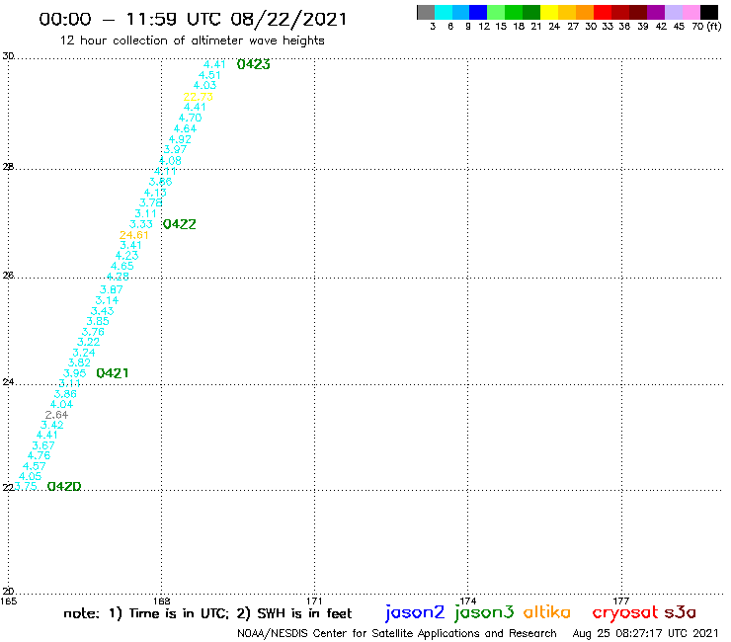This screenshot has width=731, height=642.
Task: Select the 3.85 wave height reading
Action: pos(98,321)
